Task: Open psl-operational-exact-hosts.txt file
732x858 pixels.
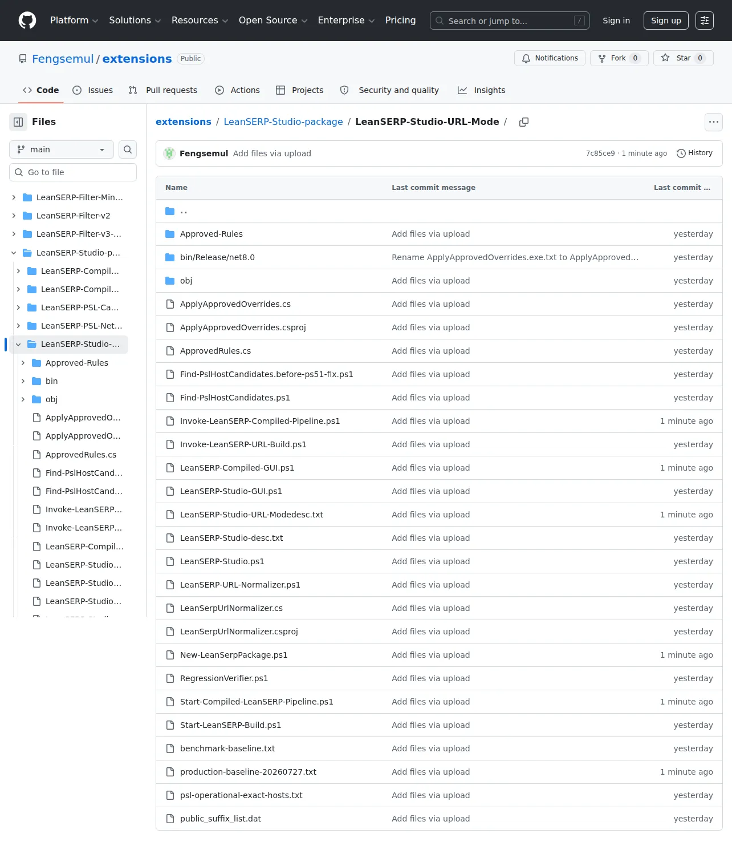Action: coord(241,795)
